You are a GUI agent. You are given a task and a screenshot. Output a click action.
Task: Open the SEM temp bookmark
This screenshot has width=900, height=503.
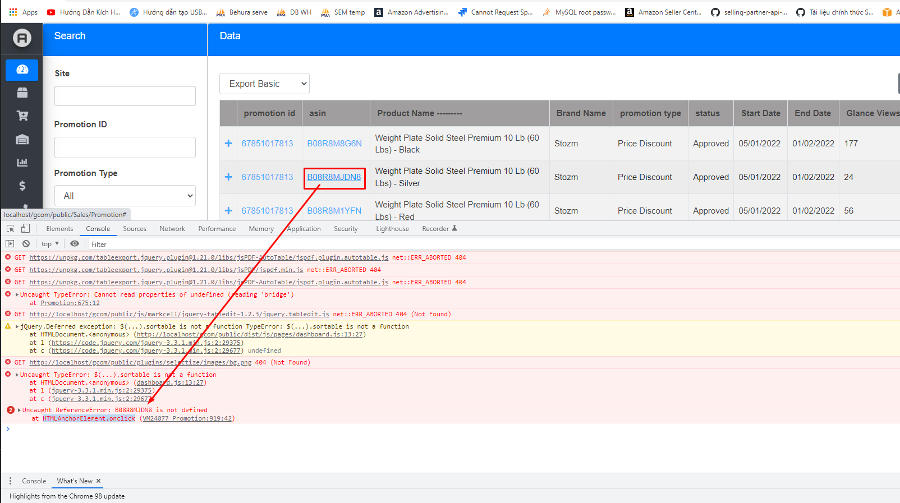[343, 12]
